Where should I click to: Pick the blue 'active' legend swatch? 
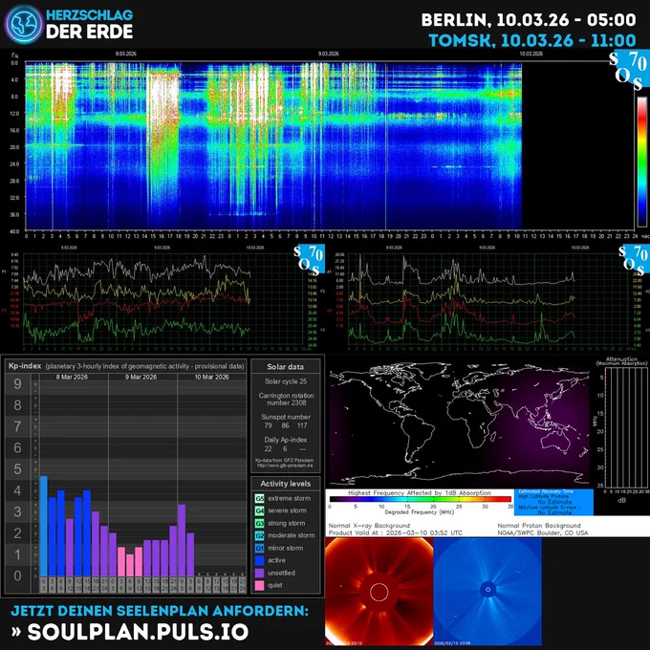[259, 560]
